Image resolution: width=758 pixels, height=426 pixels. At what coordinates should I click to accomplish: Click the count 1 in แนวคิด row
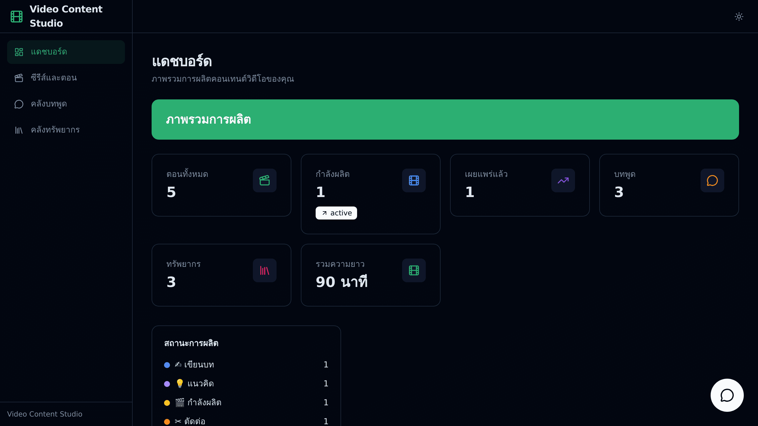(326, 383)
